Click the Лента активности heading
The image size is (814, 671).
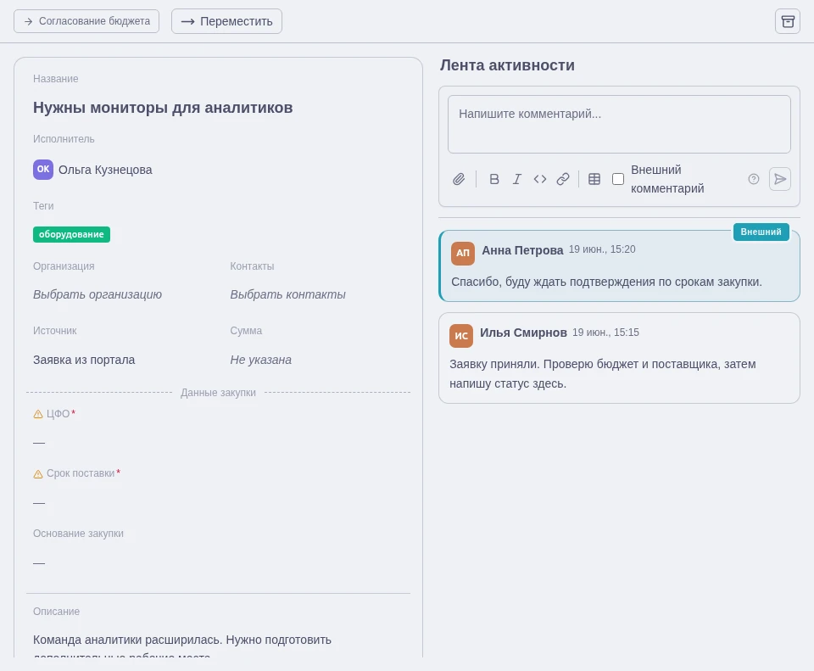coord(507,65)
